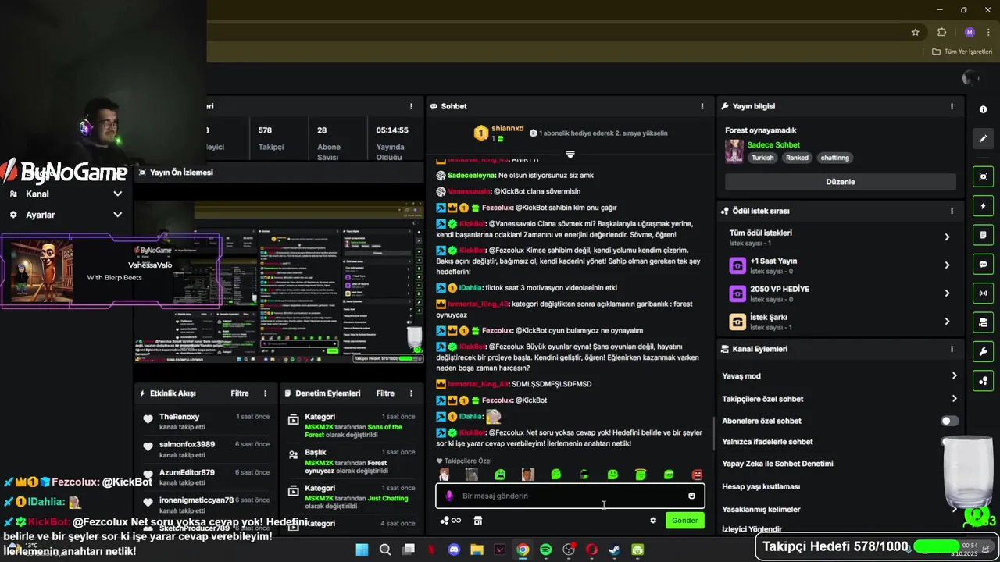This screenshot has height=562, width=1000.
Task: Open Filtre in Etkinlik Akışı panel
Action: [x=240, y=393]
